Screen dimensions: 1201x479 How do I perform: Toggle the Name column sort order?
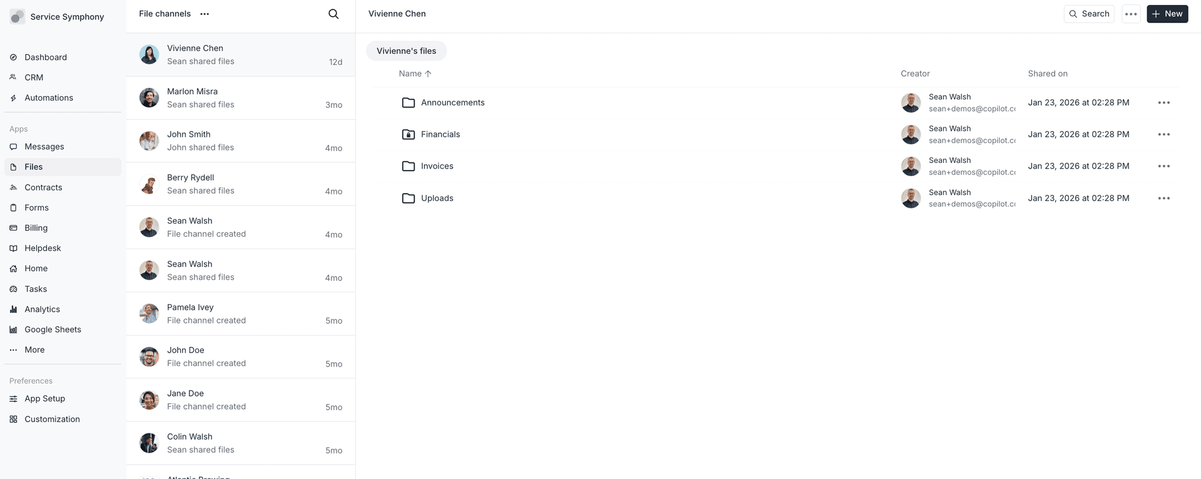414,73
